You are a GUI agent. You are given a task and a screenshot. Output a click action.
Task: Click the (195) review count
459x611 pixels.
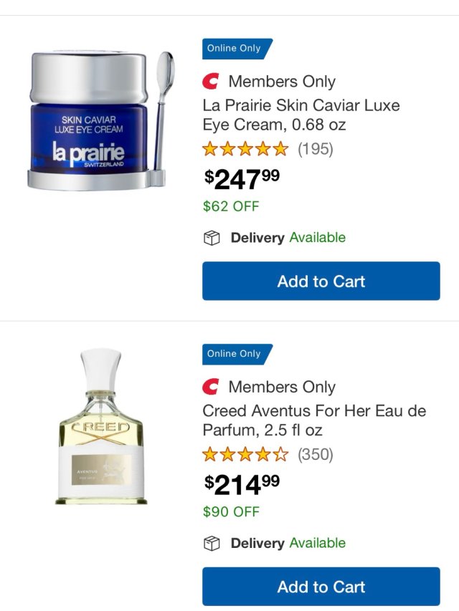[316, 149]
